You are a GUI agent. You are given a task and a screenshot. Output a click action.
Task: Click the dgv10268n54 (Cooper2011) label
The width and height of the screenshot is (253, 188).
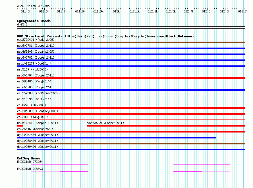38,141
